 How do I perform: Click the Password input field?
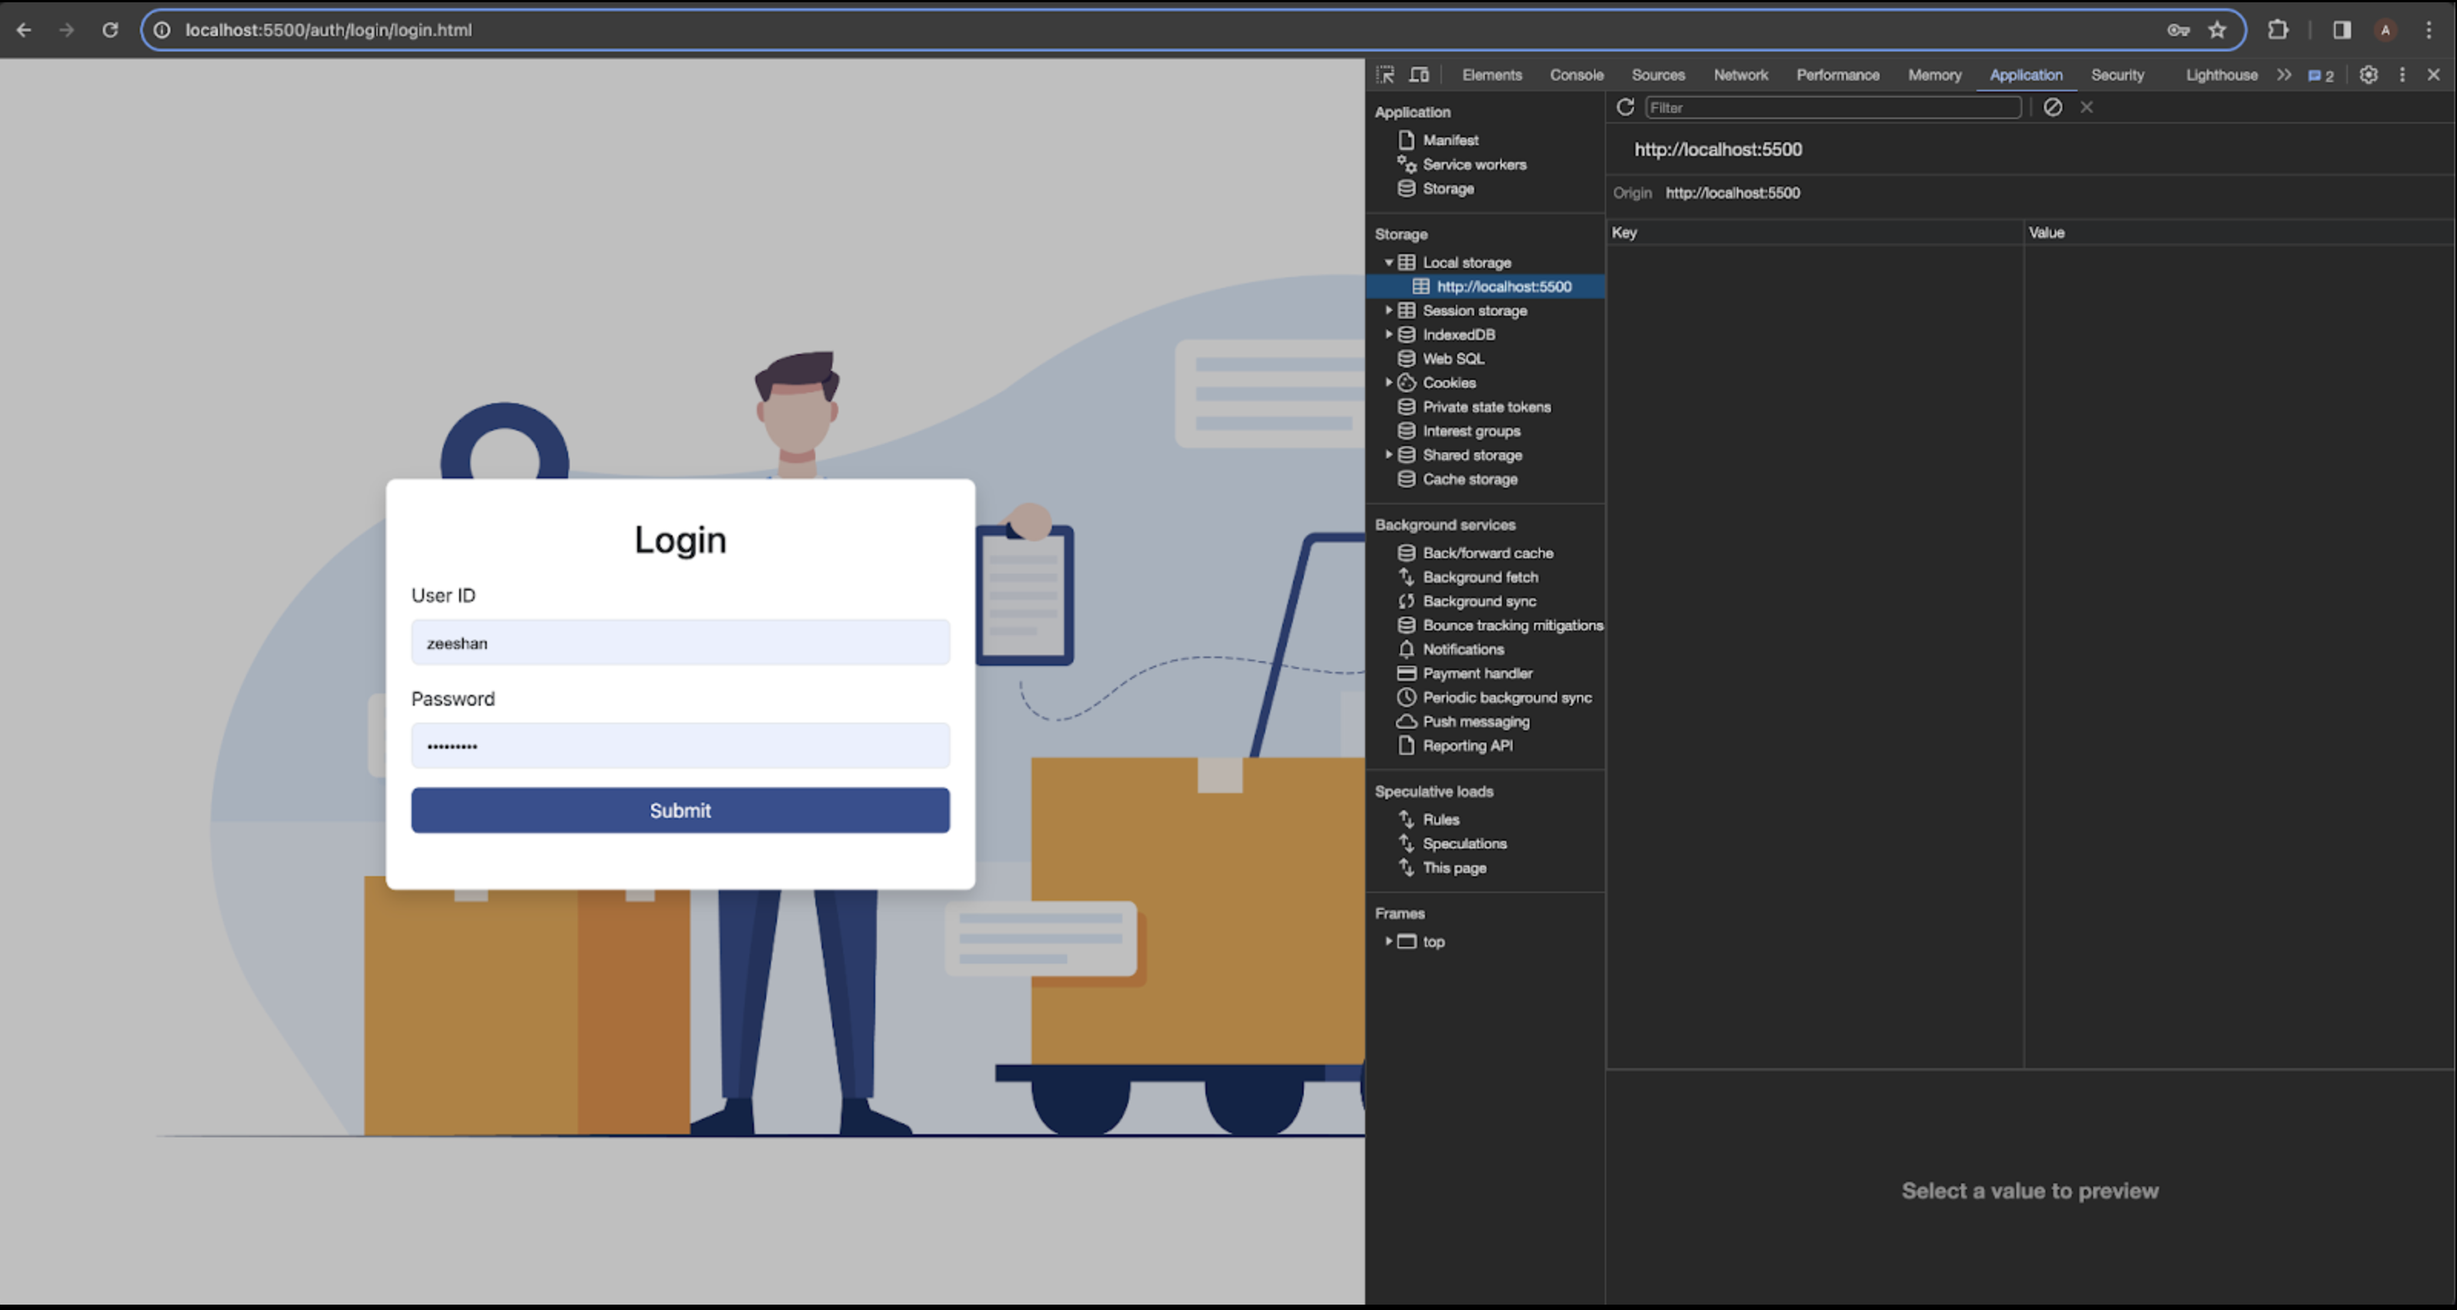click(680, 745)
